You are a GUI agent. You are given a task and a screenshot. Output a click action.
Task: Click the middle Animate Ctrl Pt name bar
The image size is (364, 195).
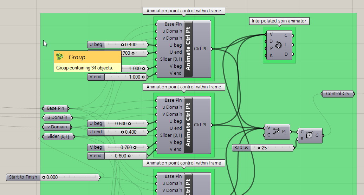188,125
